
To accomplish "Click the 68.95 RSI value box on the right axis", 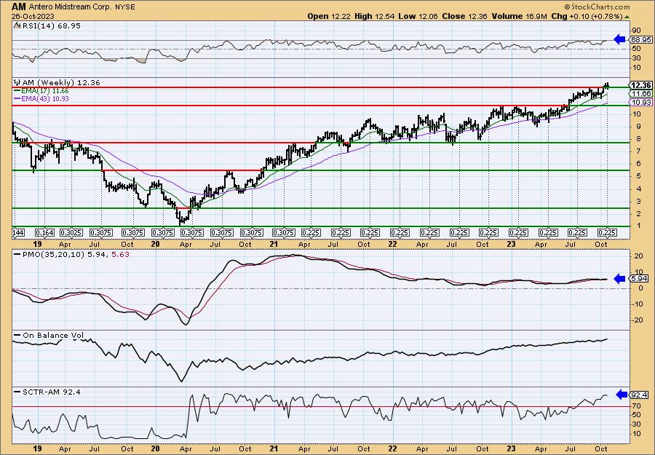I will pos(640,40).
